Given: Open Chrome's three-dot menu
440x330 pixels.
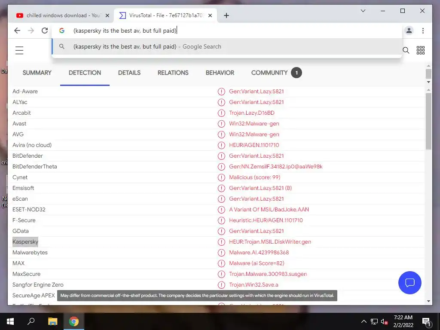Looking at the screenshot, I should tap(423, 31).
